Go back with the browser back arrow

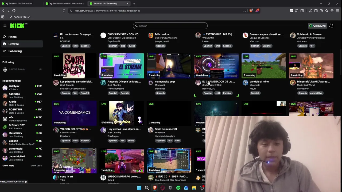point(3,11)
